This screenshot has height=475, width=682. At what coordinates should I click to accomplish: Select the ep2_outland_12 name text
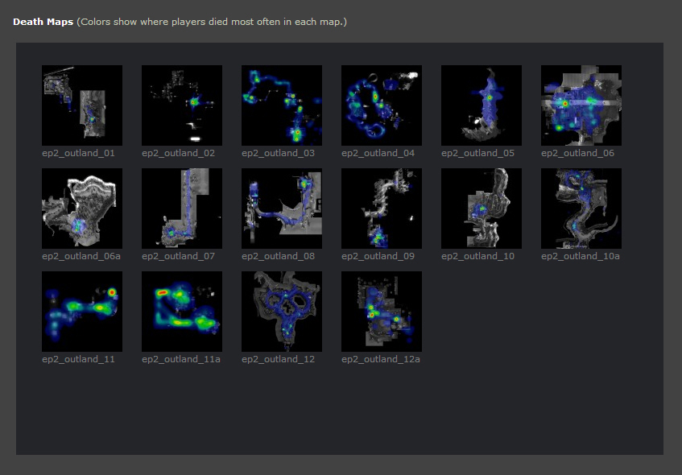279,359
